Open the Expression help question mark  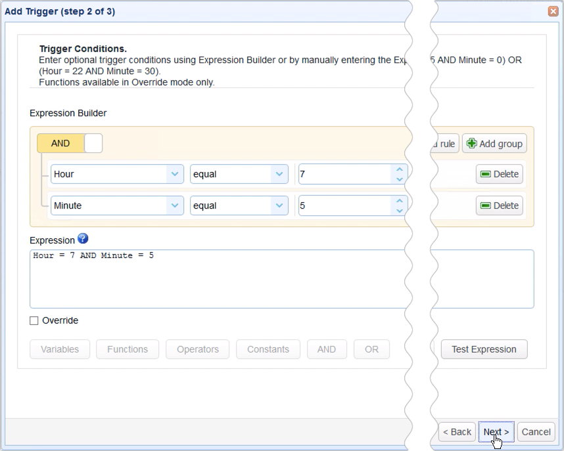tap(83, 239)
